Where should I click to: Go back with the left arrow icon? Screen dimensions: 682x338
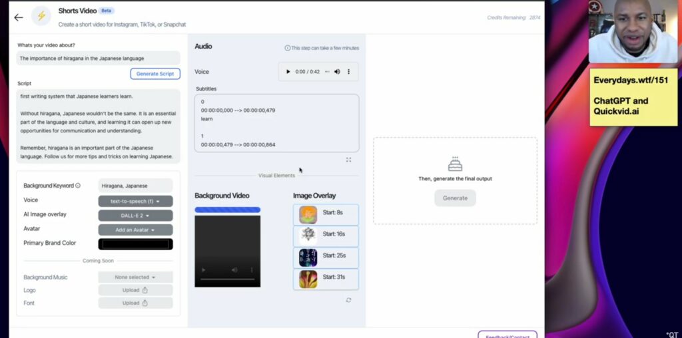tap(18, 17)
